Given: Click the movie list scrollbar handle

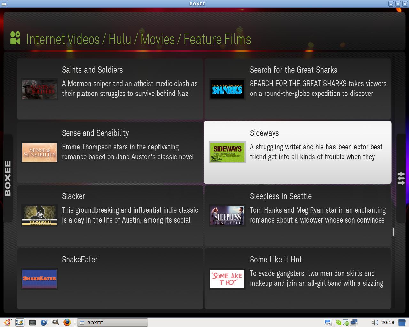Looking at the screenshot, I should point(393,232).
